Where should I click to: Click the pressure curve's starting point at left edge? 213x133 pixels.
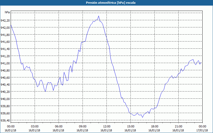(x=11, y=25)
